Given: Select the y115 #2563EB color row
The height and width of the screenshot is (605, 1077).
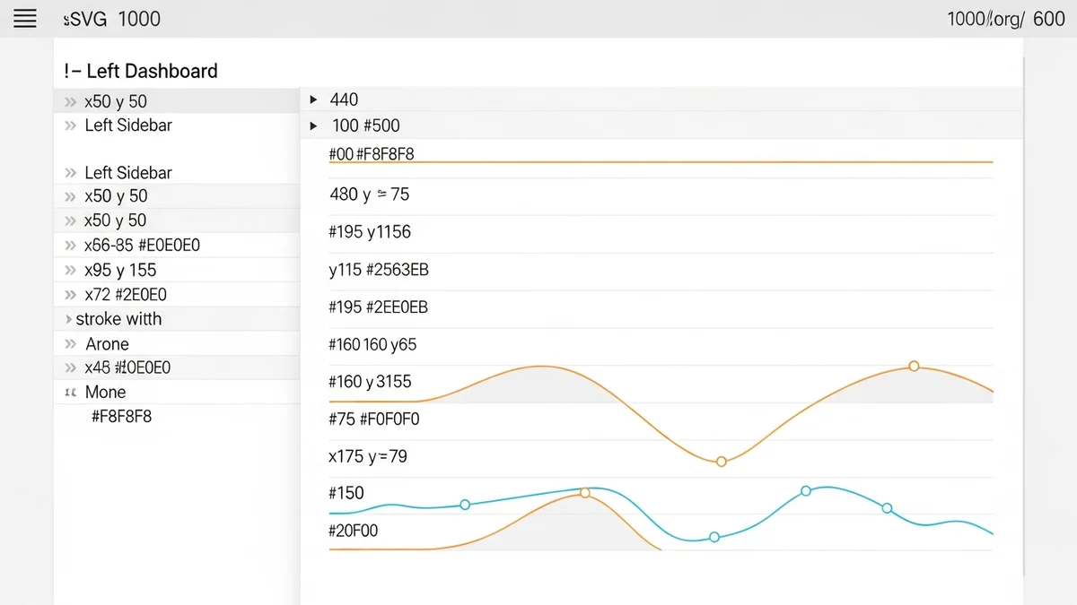Looking at the screenshot, I should click(x=379, y=270).
